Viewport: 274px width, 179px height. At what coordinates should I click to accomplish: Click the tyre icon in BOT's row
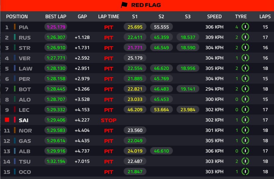tap(245, 89)
